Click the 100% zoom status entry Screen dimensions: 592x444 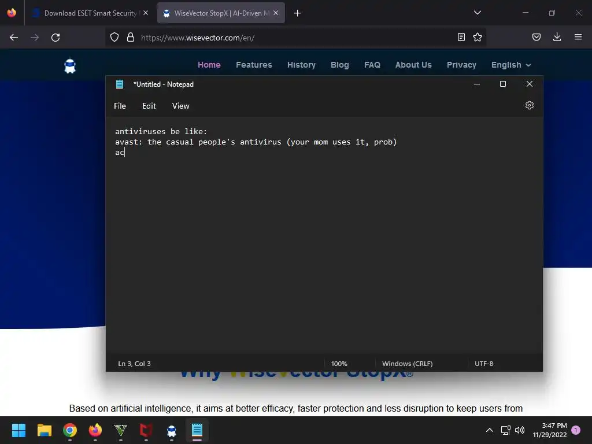pos(339,364)
